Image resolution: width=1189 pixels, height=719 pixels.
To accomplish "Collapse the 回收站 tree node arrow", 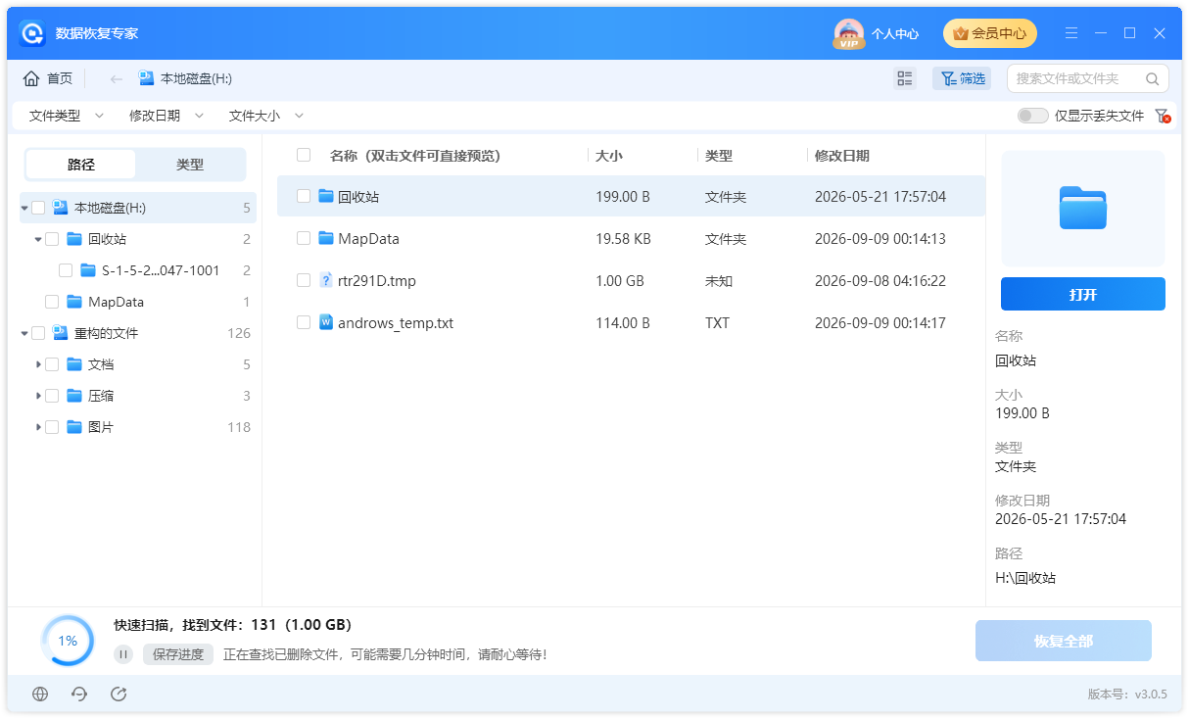I will [x=38, y=239].
